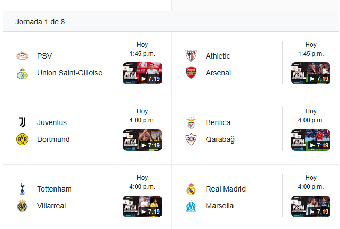The height and width of the screenshot is (229, 340).
Task: Click the Qarabağ crest icon
Action: coord(191,139)
